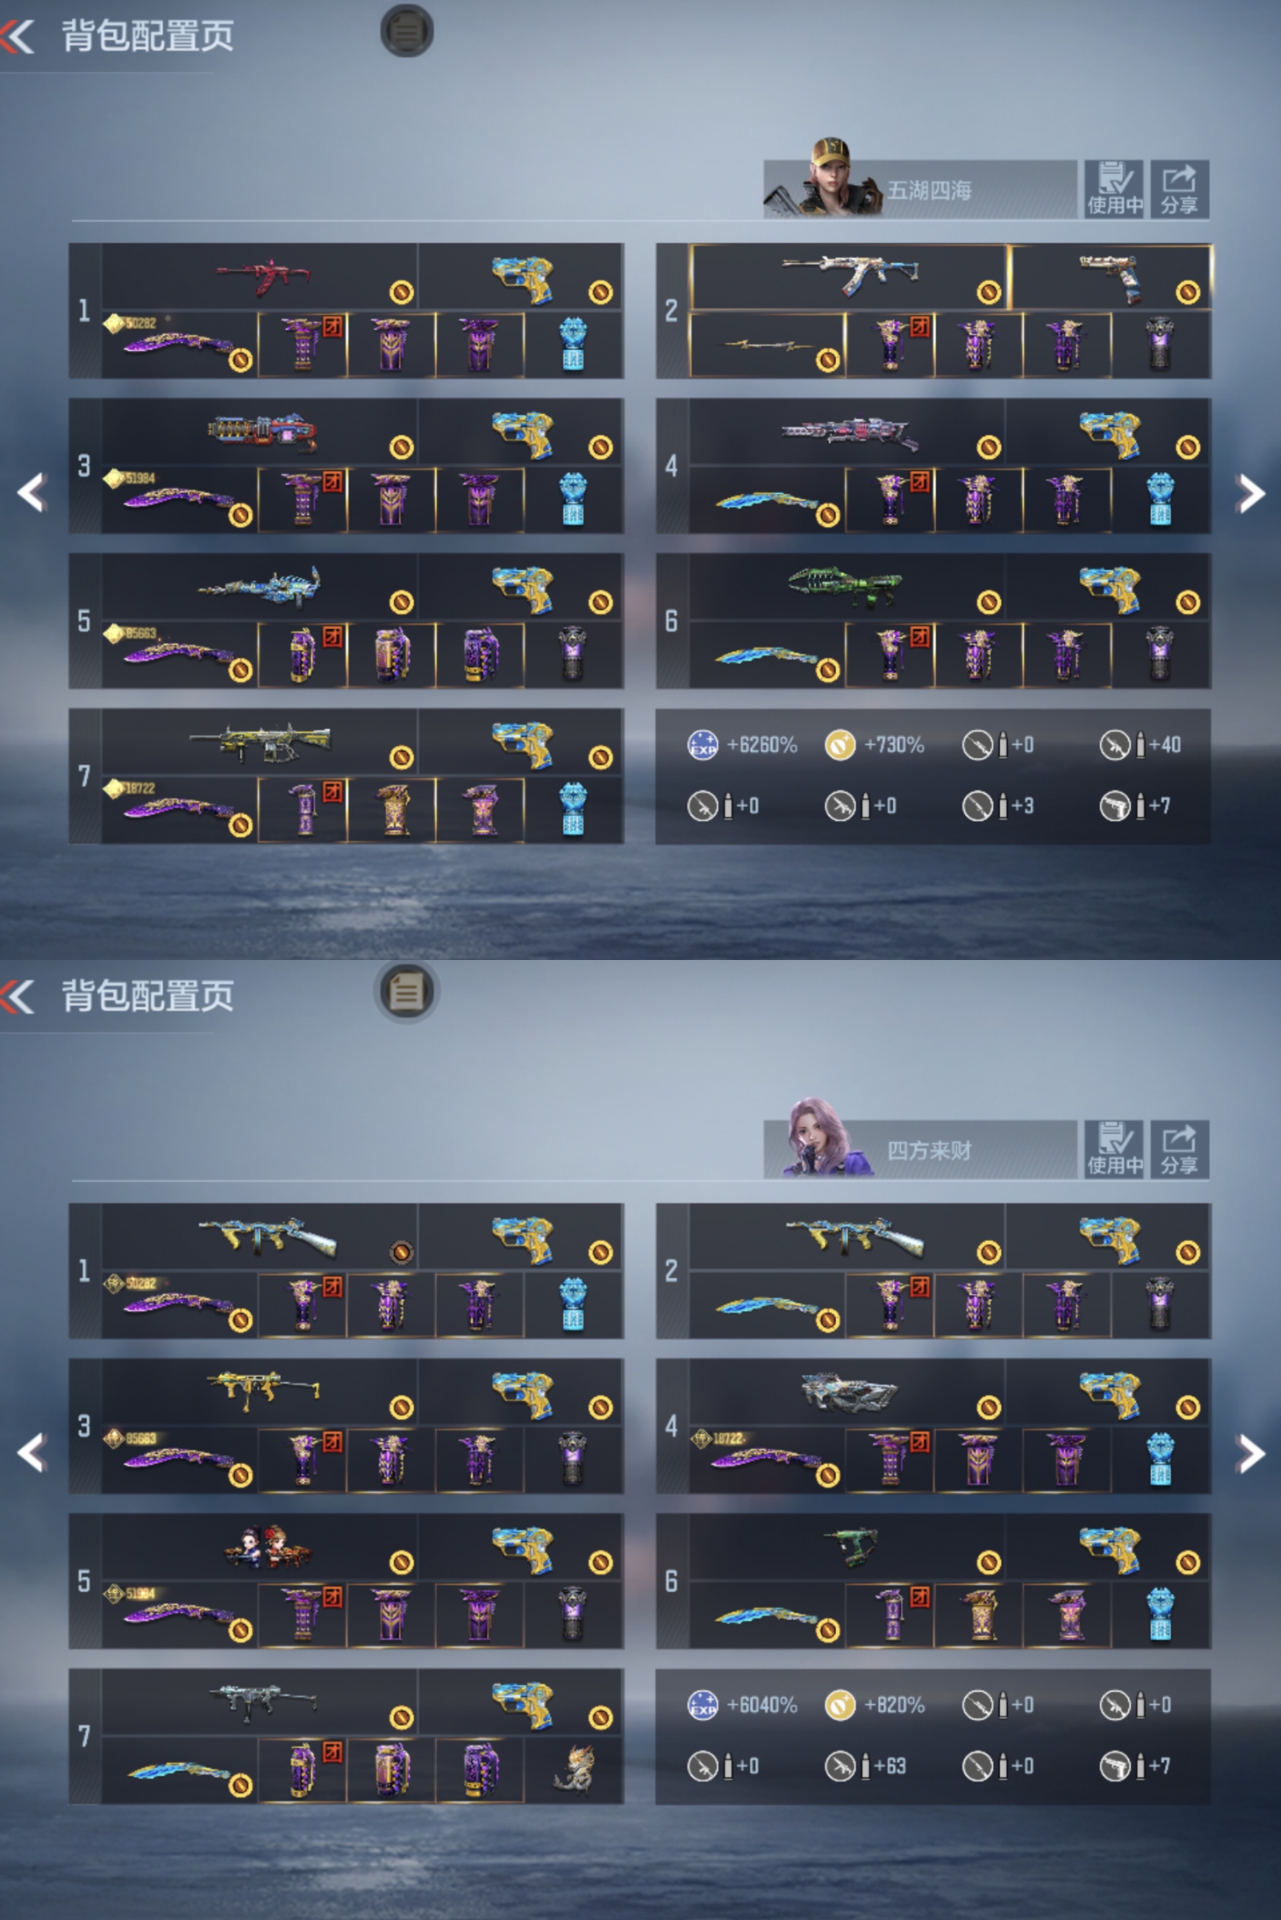Click the back arrow beside lower 背包配置页 title
Image resolution: width=1281 pixels, height=1920 pixels.
pos(18,996)
